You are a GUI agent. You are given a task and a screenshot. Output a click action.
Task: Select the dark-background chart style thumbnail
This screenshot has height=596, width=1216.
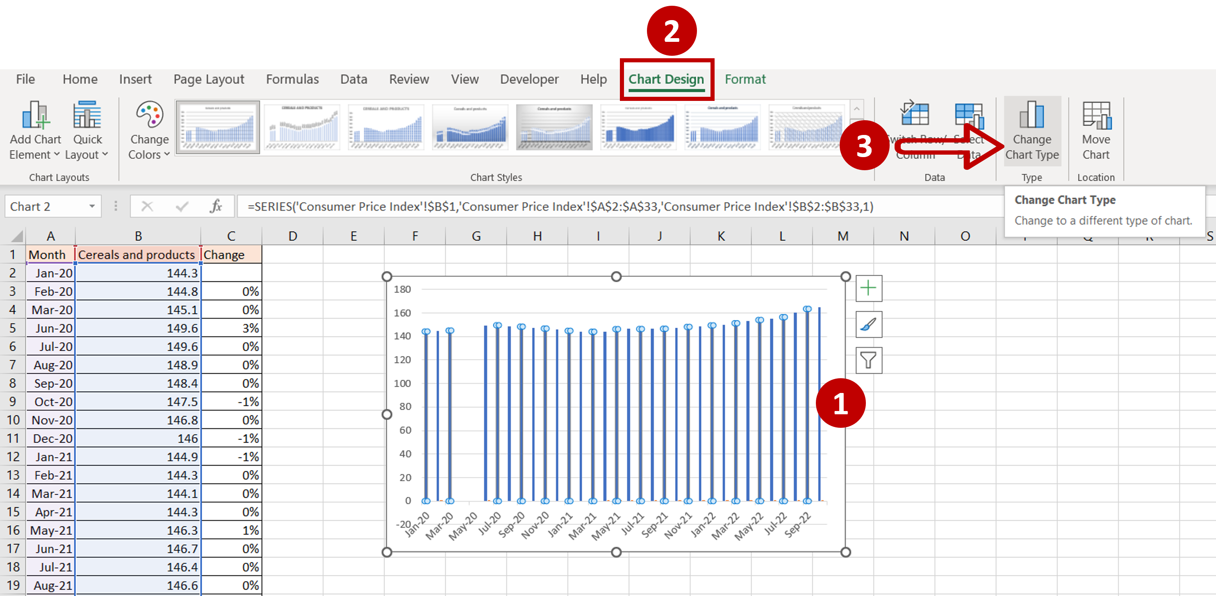point(554,127)
